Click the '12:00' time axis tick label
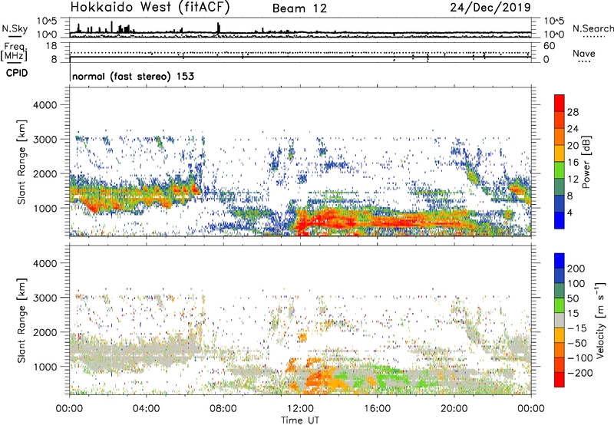614x425 pixels. coord(300,409)
